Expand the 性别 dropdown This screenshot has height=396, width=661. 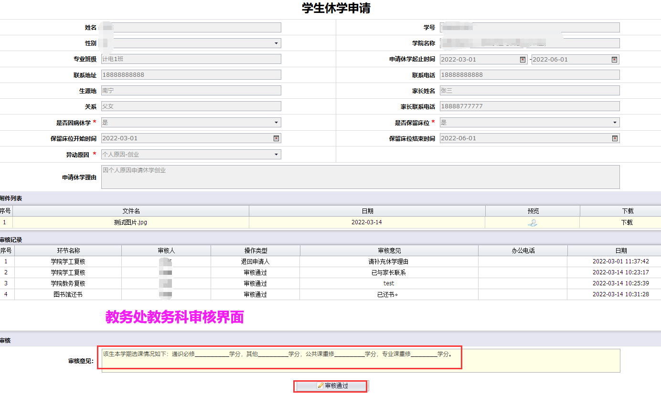coord(276,43)
